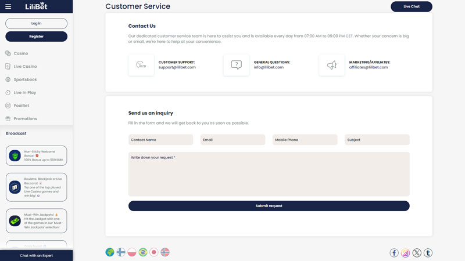
Task: Click the Facebook social icon
Action: [394, 253]
